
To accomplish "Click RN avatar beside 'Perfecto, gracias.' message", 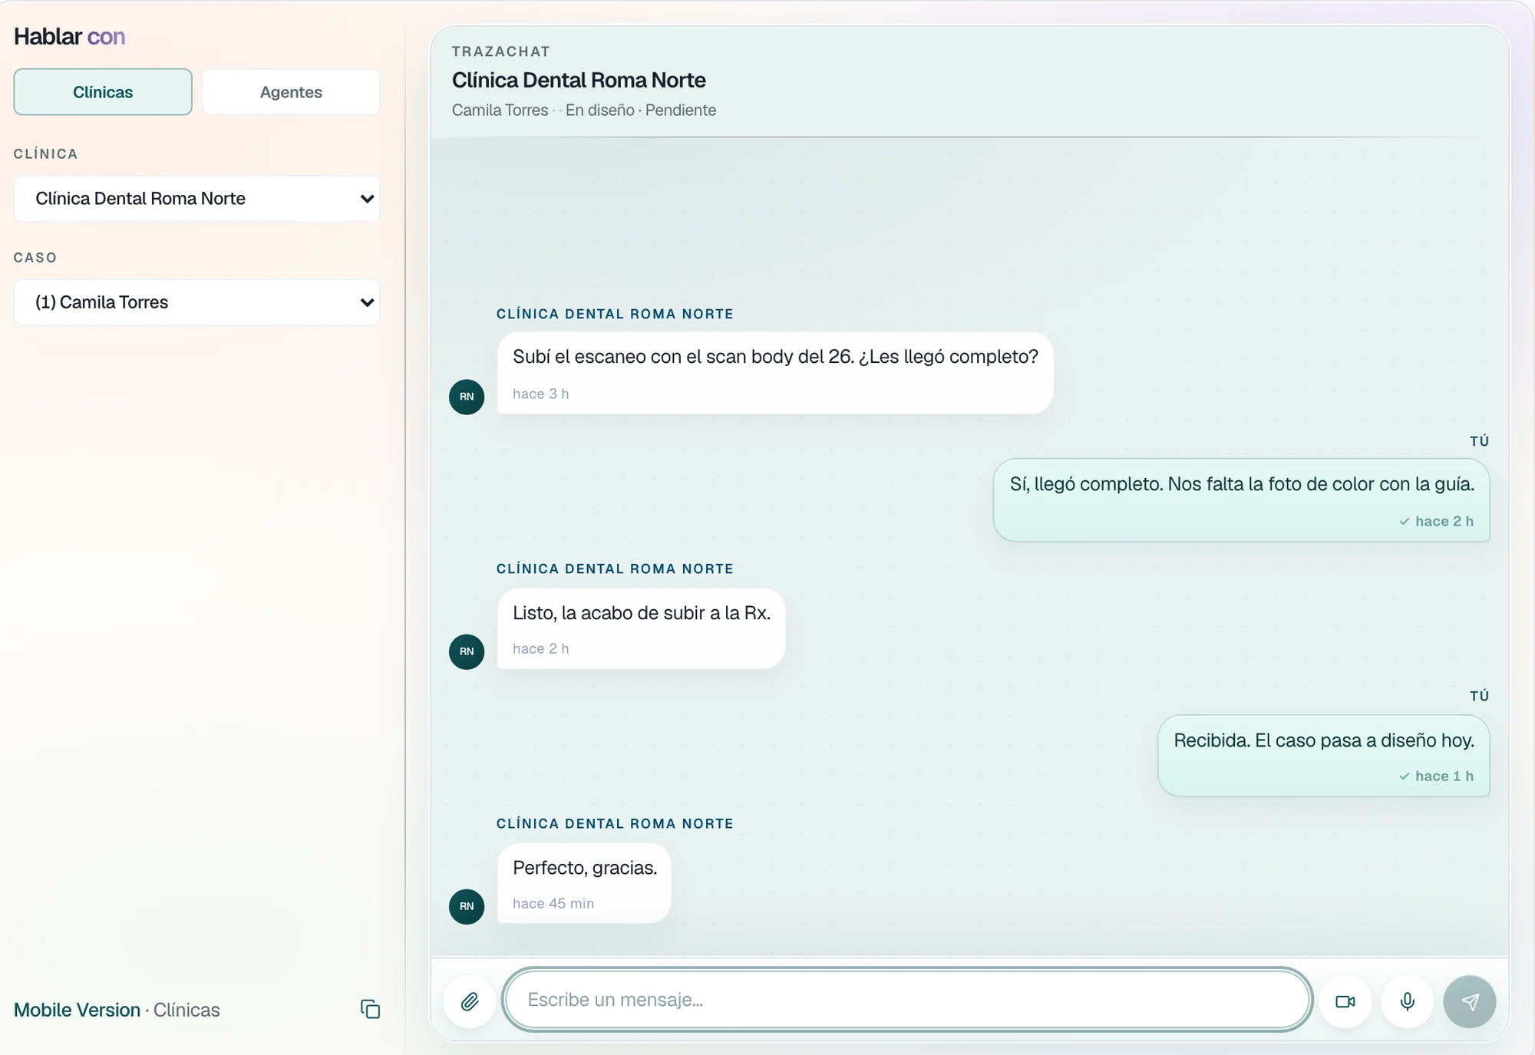I will [x=467, y=906].
